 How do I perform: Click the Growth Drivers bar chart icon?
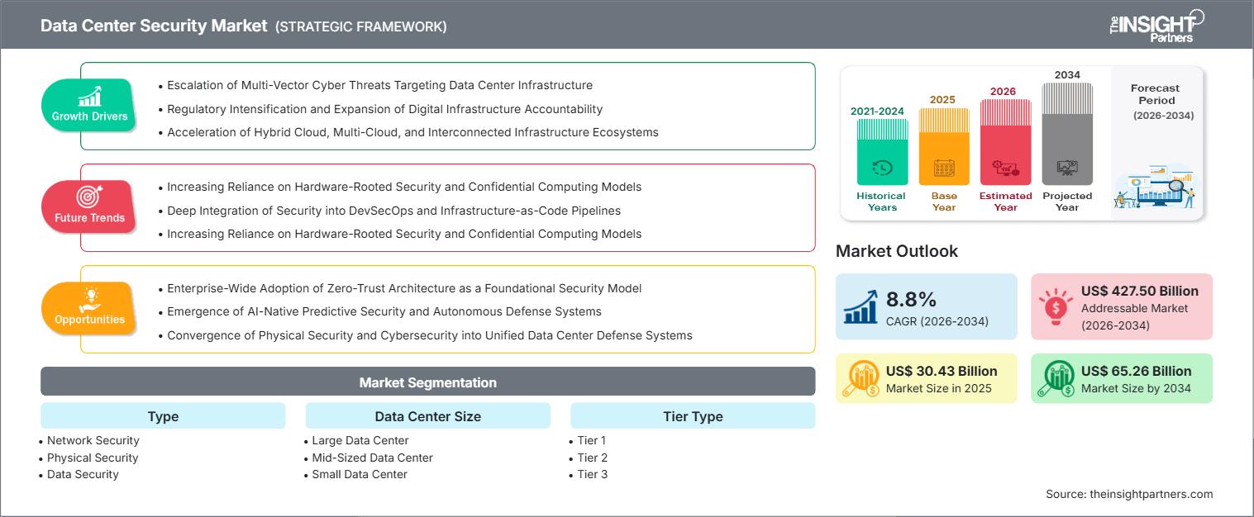point(89,96)
